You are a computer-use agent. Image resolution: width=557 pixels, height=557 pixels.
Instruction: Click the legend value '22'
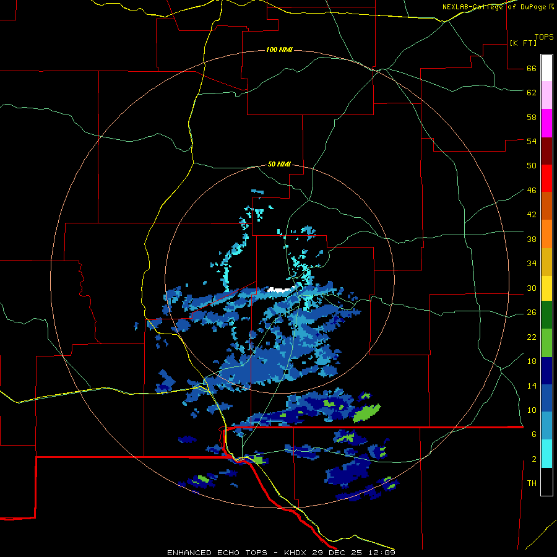(x=532, y=337)
